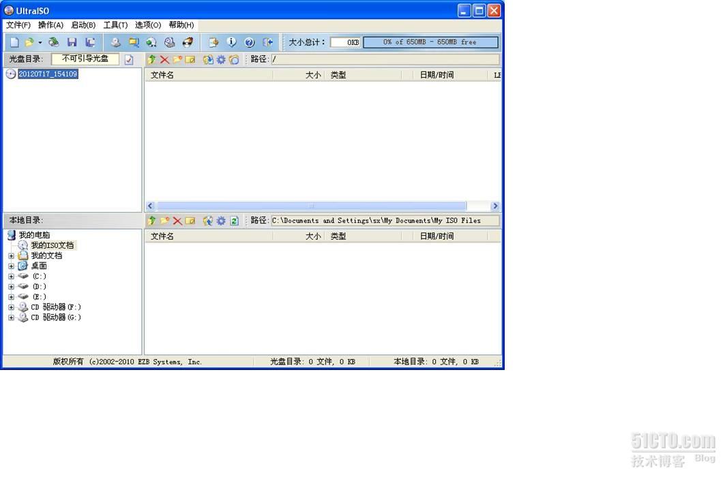725x477 pixels.
Task: Click red X Delete icon in local panel toolbar
Action: [x=177, y=221]
